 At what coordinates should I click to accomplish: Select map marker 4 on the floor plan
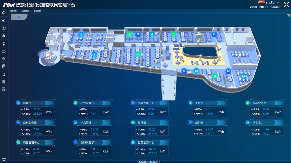click(x=152, y=34)
